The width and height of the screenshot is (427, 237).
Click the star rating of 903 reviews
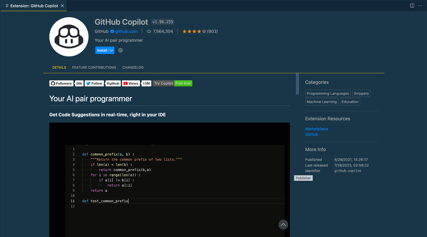coord(200,31)
